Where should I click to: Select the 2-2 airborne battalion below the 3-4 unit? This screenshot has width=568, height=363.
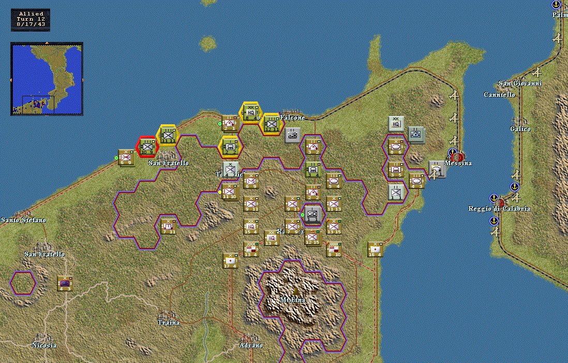[x=313, y=192]
